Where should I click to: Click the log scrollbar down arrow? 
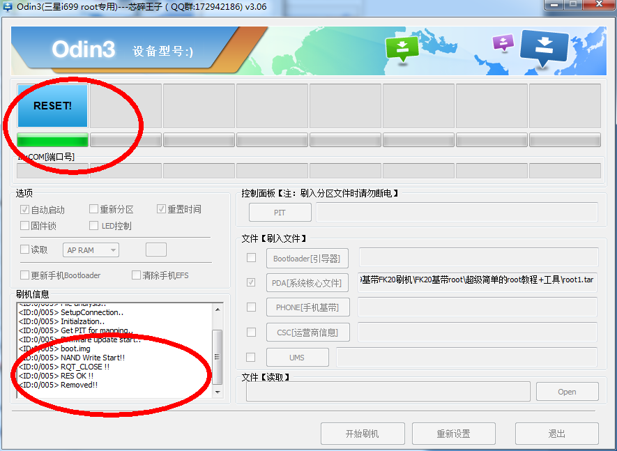[x=218, y=392]
